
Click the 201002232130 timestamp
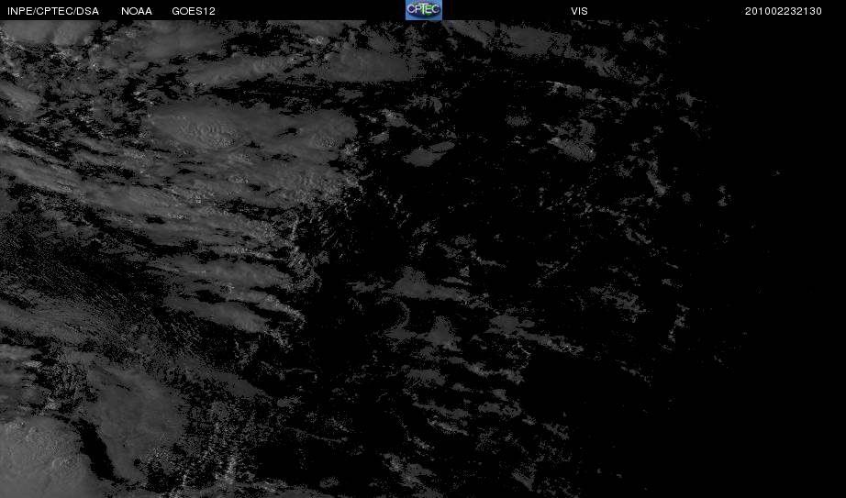(784, 11)
